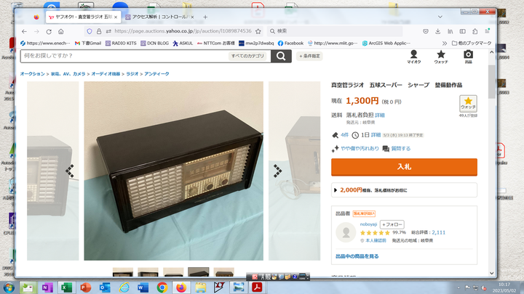Open Firefox downloads arrow icon
524x294 pixels.
(438, 31)
